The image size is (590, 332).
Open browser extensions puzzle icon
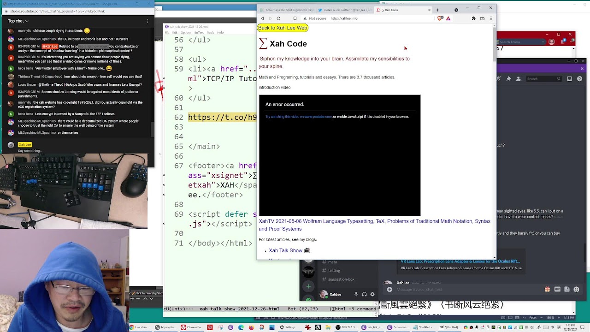(x=473, y=18)
